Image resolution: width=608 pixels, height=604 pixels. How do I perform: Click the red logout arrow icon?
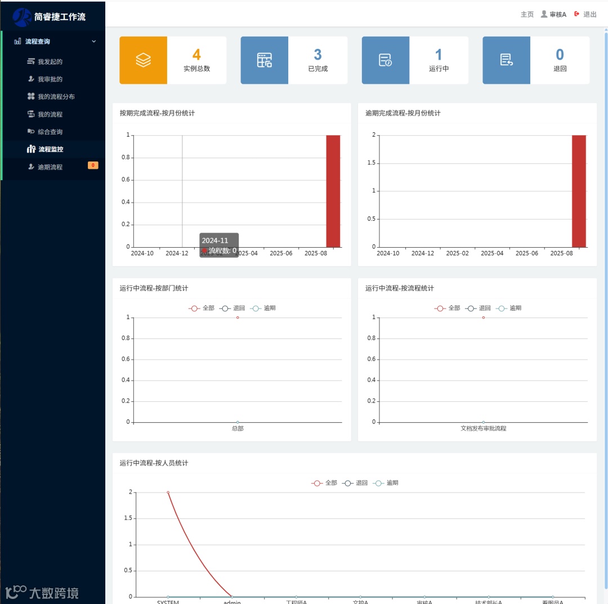point(576,14)
